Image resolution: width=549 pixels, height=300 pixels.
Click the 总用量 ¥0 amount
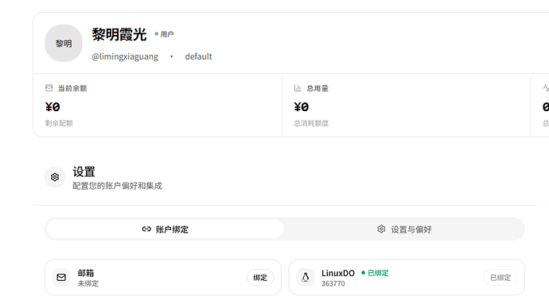pyautogui.click(x=302, y=107)
